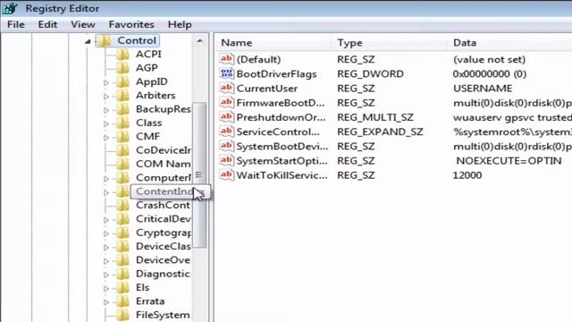
Task: Click the PreshutdownOr... multi-string icon
Action: coord(226,117)
